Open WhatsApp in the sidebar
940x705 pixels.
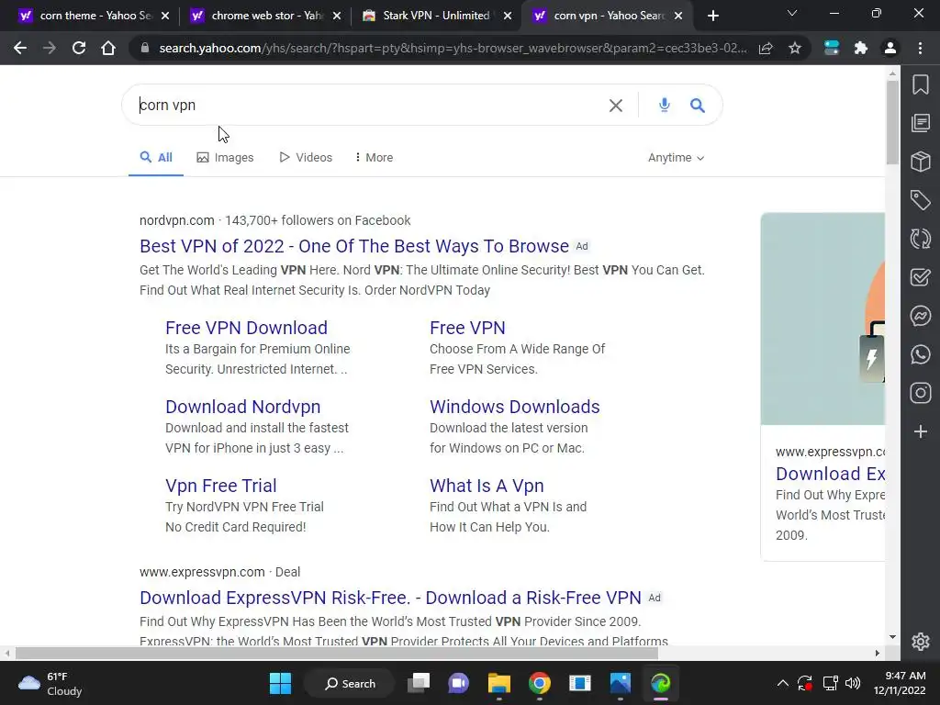[x=921, y=354]
